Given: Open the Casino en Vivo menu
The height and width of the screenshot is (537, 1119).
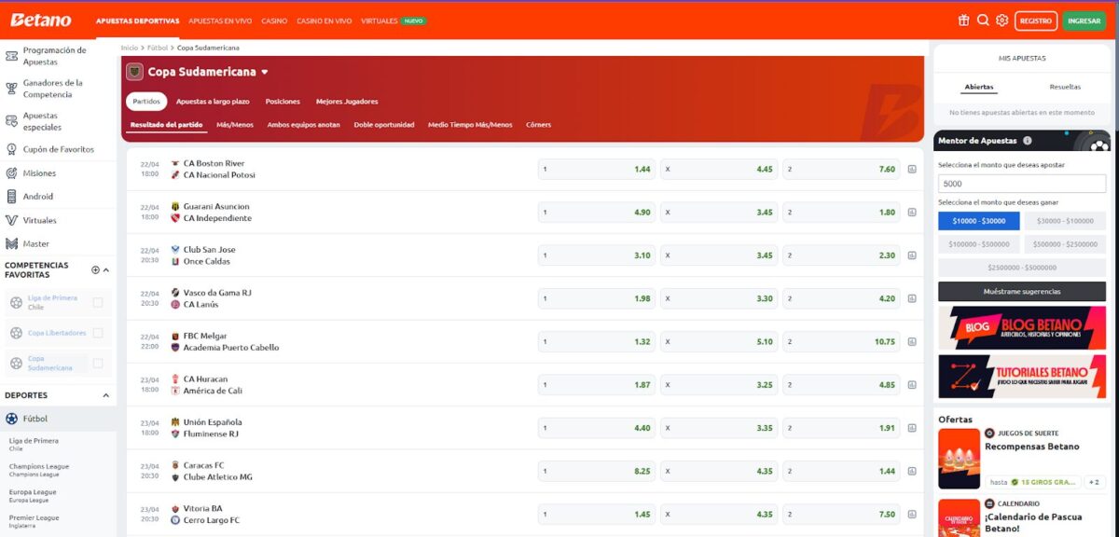Looking at the screenshot, I should tap(325, 21).
